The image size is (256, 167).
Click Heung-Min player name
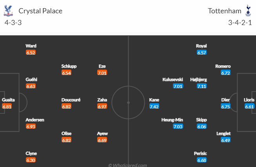point(172,120)
